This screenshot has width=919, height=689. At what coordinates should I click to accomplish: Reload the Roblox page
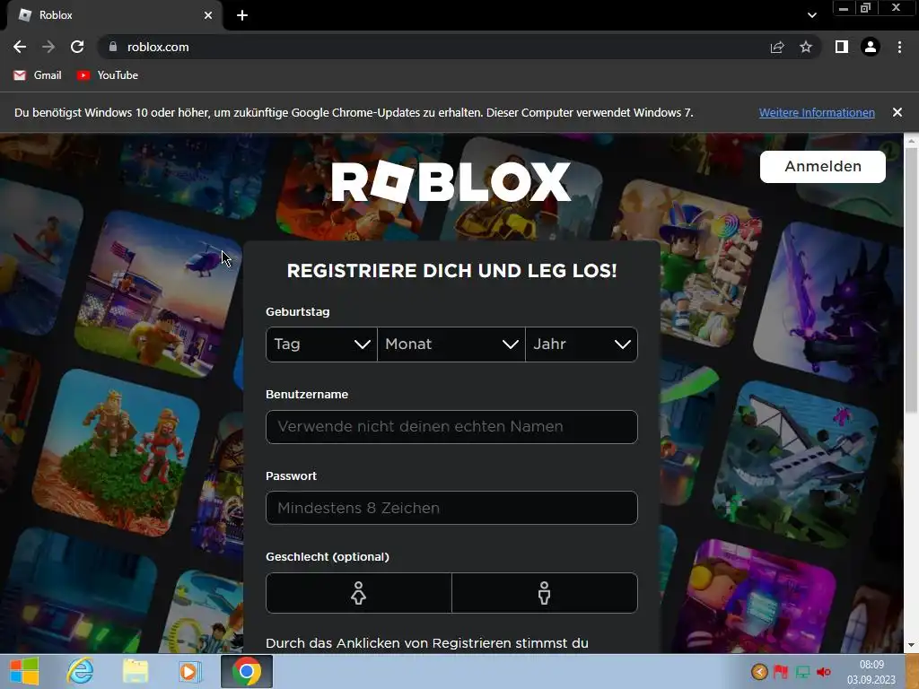tap(77, 47)
